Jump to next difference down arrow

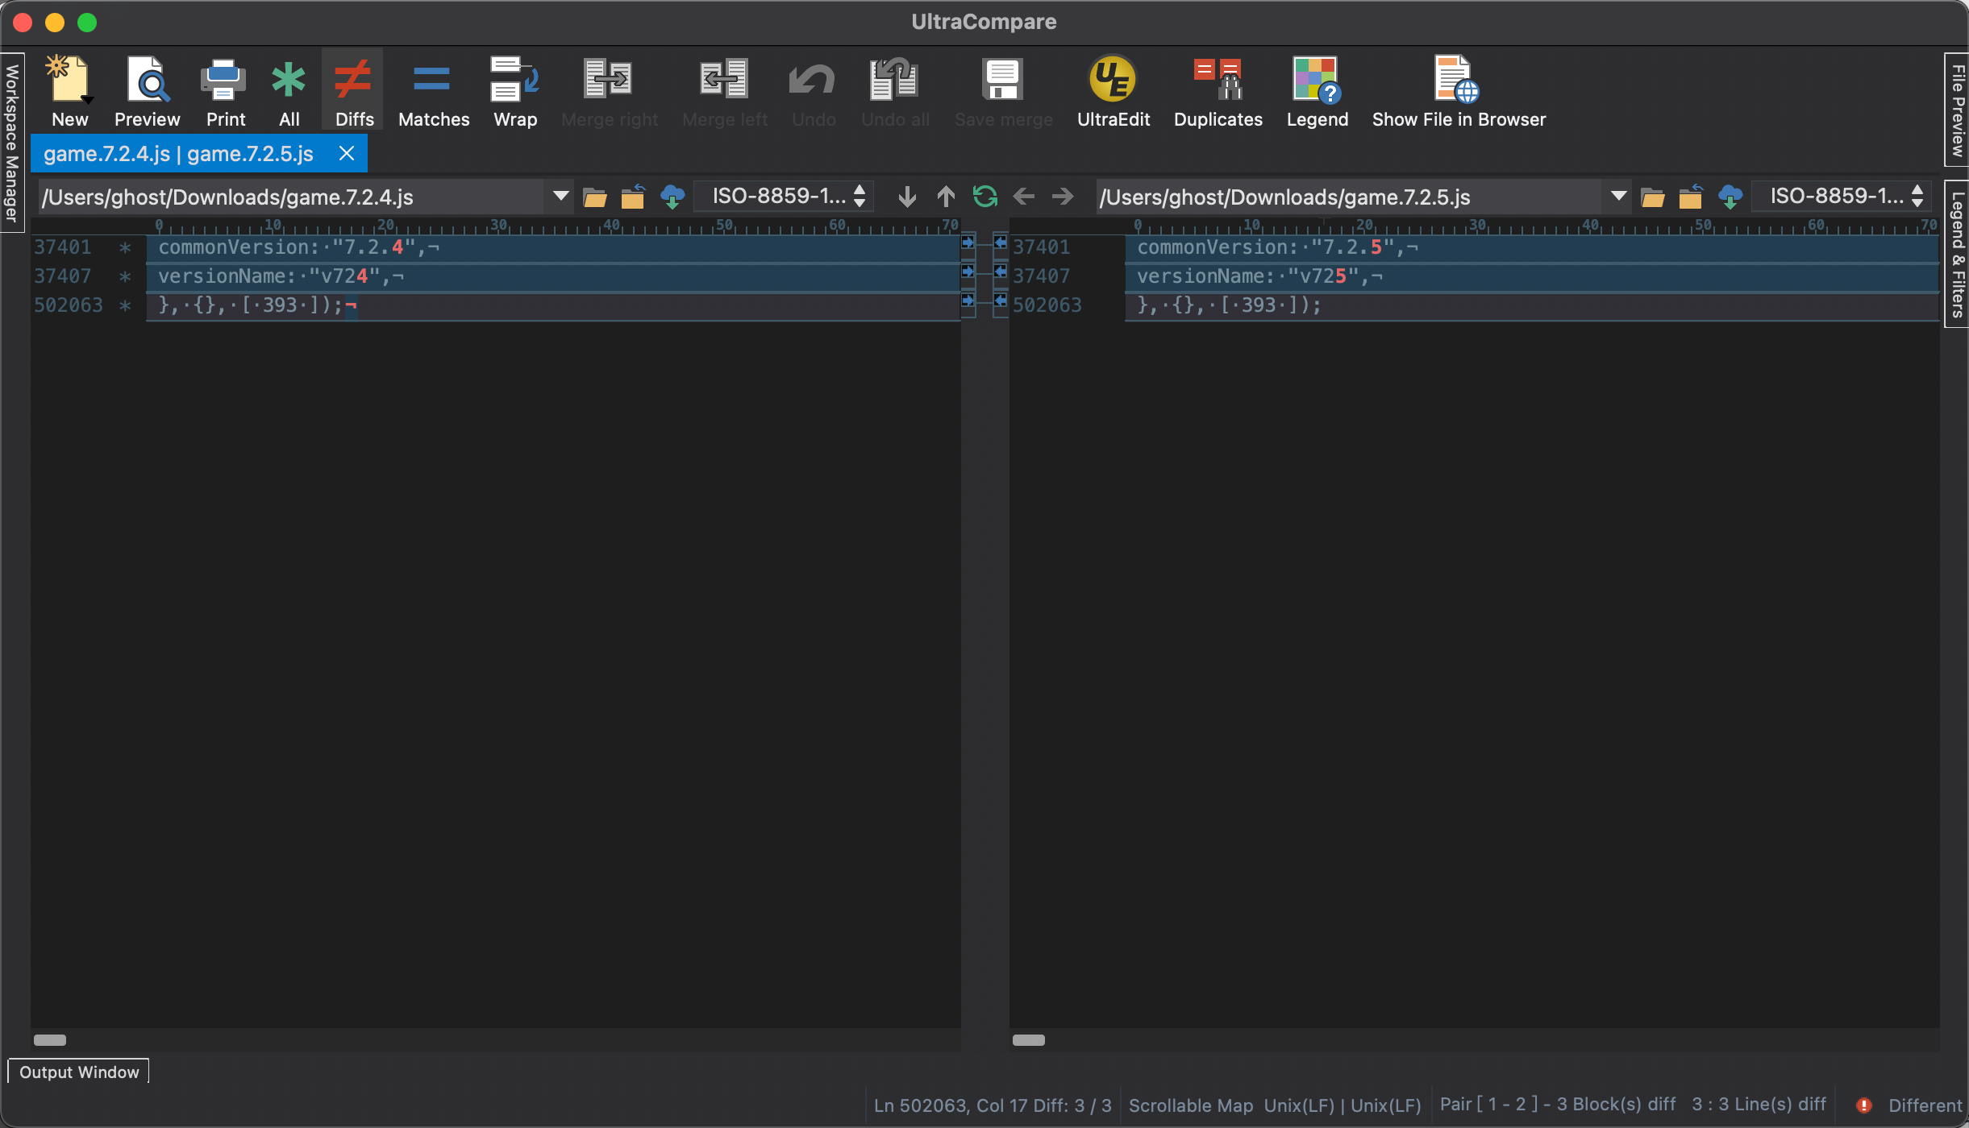907,197
